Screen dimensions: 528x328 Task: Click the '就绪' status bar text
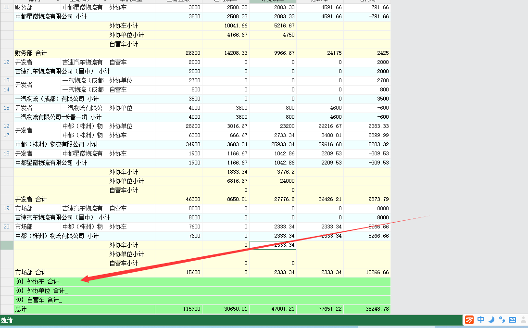tap(7, 320)
